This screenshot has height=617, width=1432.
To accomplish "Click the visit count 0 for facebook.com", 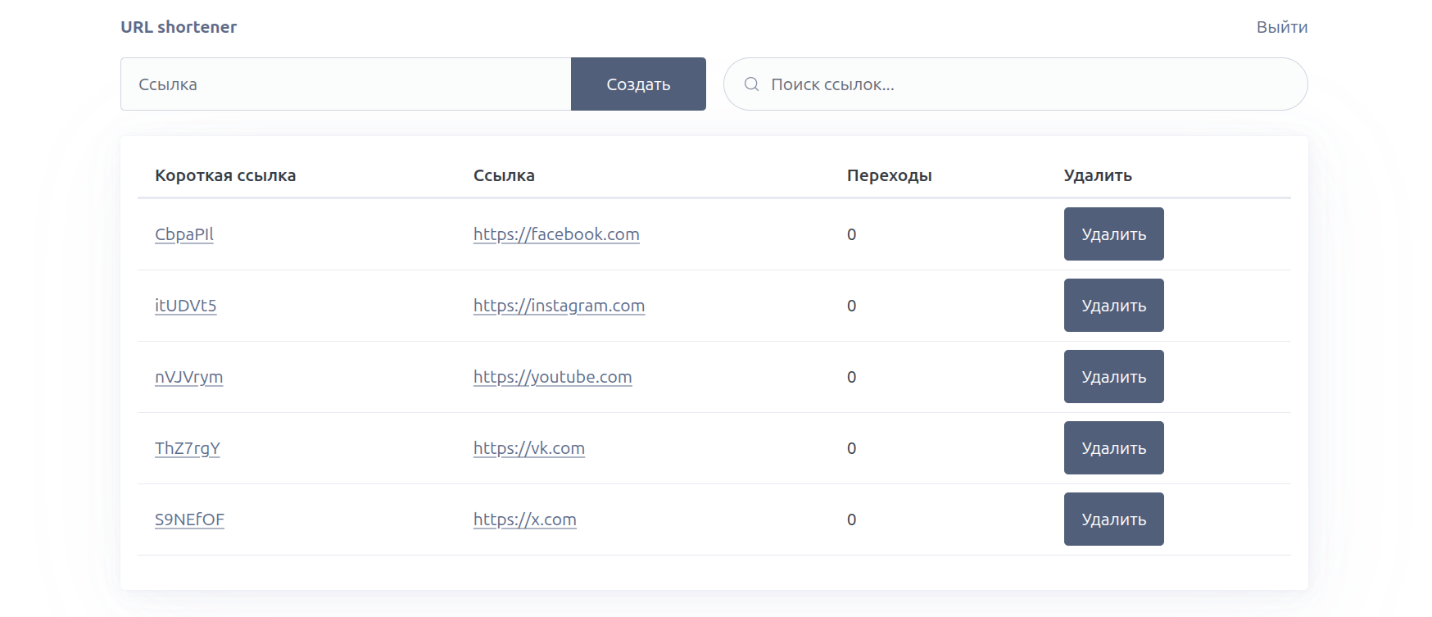I will pyautogui.click(x=852, y=234).
